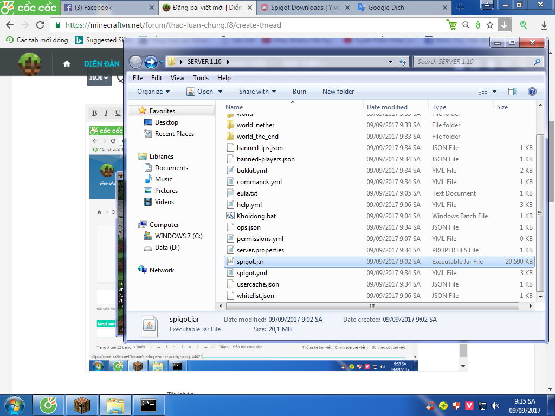Open Windows Explorer from taskbar
This screenshot has width=555, height=416.
tap(115, 405)
